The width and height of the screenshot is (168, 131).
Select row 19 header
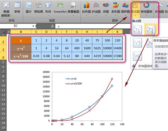tap(3, 128)
